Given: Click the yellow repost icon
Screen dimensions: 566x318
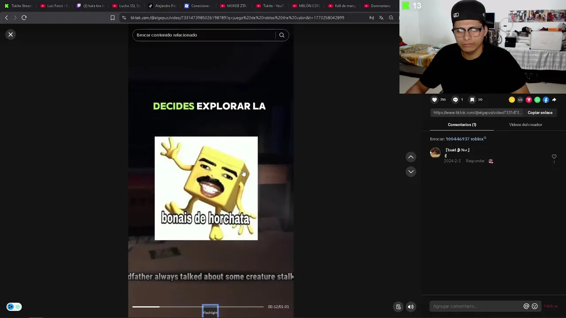Looking at the screenshot, I should (x=512, y=100).
